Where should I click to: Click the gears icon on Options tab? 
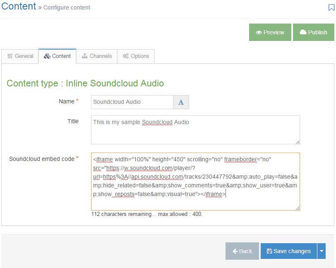125,56
